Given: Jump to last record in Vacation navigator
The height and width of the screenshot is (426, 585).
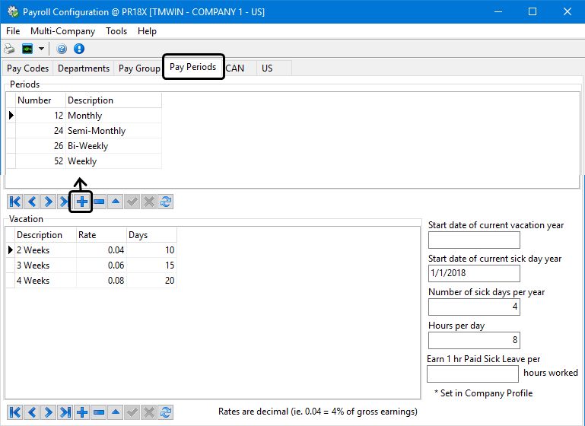Looking at the screenshot, I should coord(65,412).
